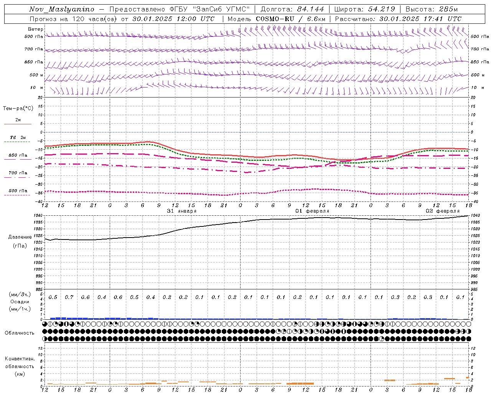Click the 01 февраля date label

point(312,211)
